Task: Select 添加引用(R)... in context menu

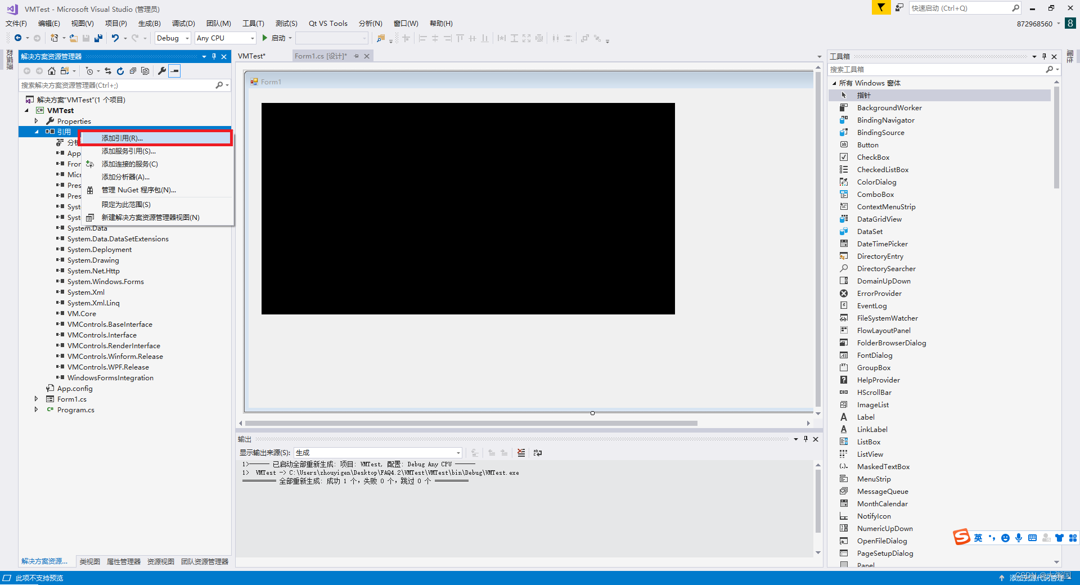Action: pyautogui.click(x=155, y=138)
